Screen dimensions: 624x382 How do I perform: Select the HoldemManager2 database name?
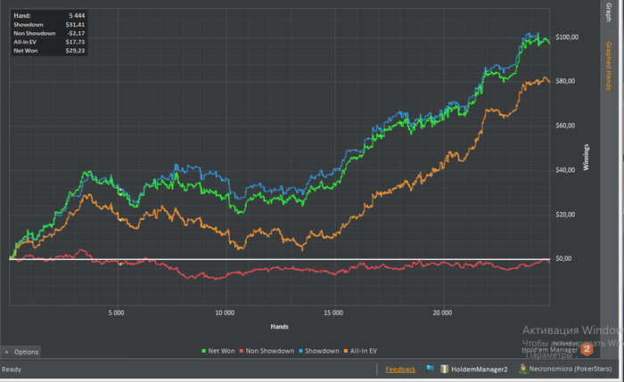click(x=480, y=370)
